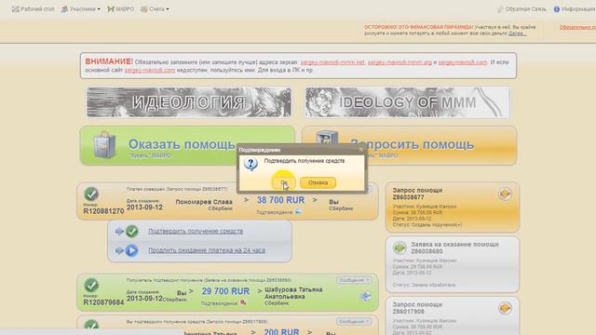This screenshot has height=335, width=596.
Task: Click the Информация top bar item
Action: tap(575, 9)
